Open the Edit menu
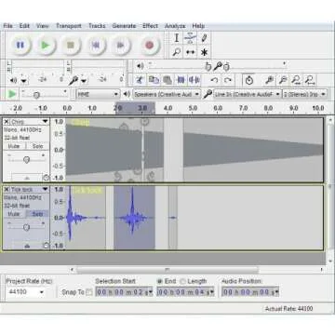This screenshot has height=335, width=335. 24,26
